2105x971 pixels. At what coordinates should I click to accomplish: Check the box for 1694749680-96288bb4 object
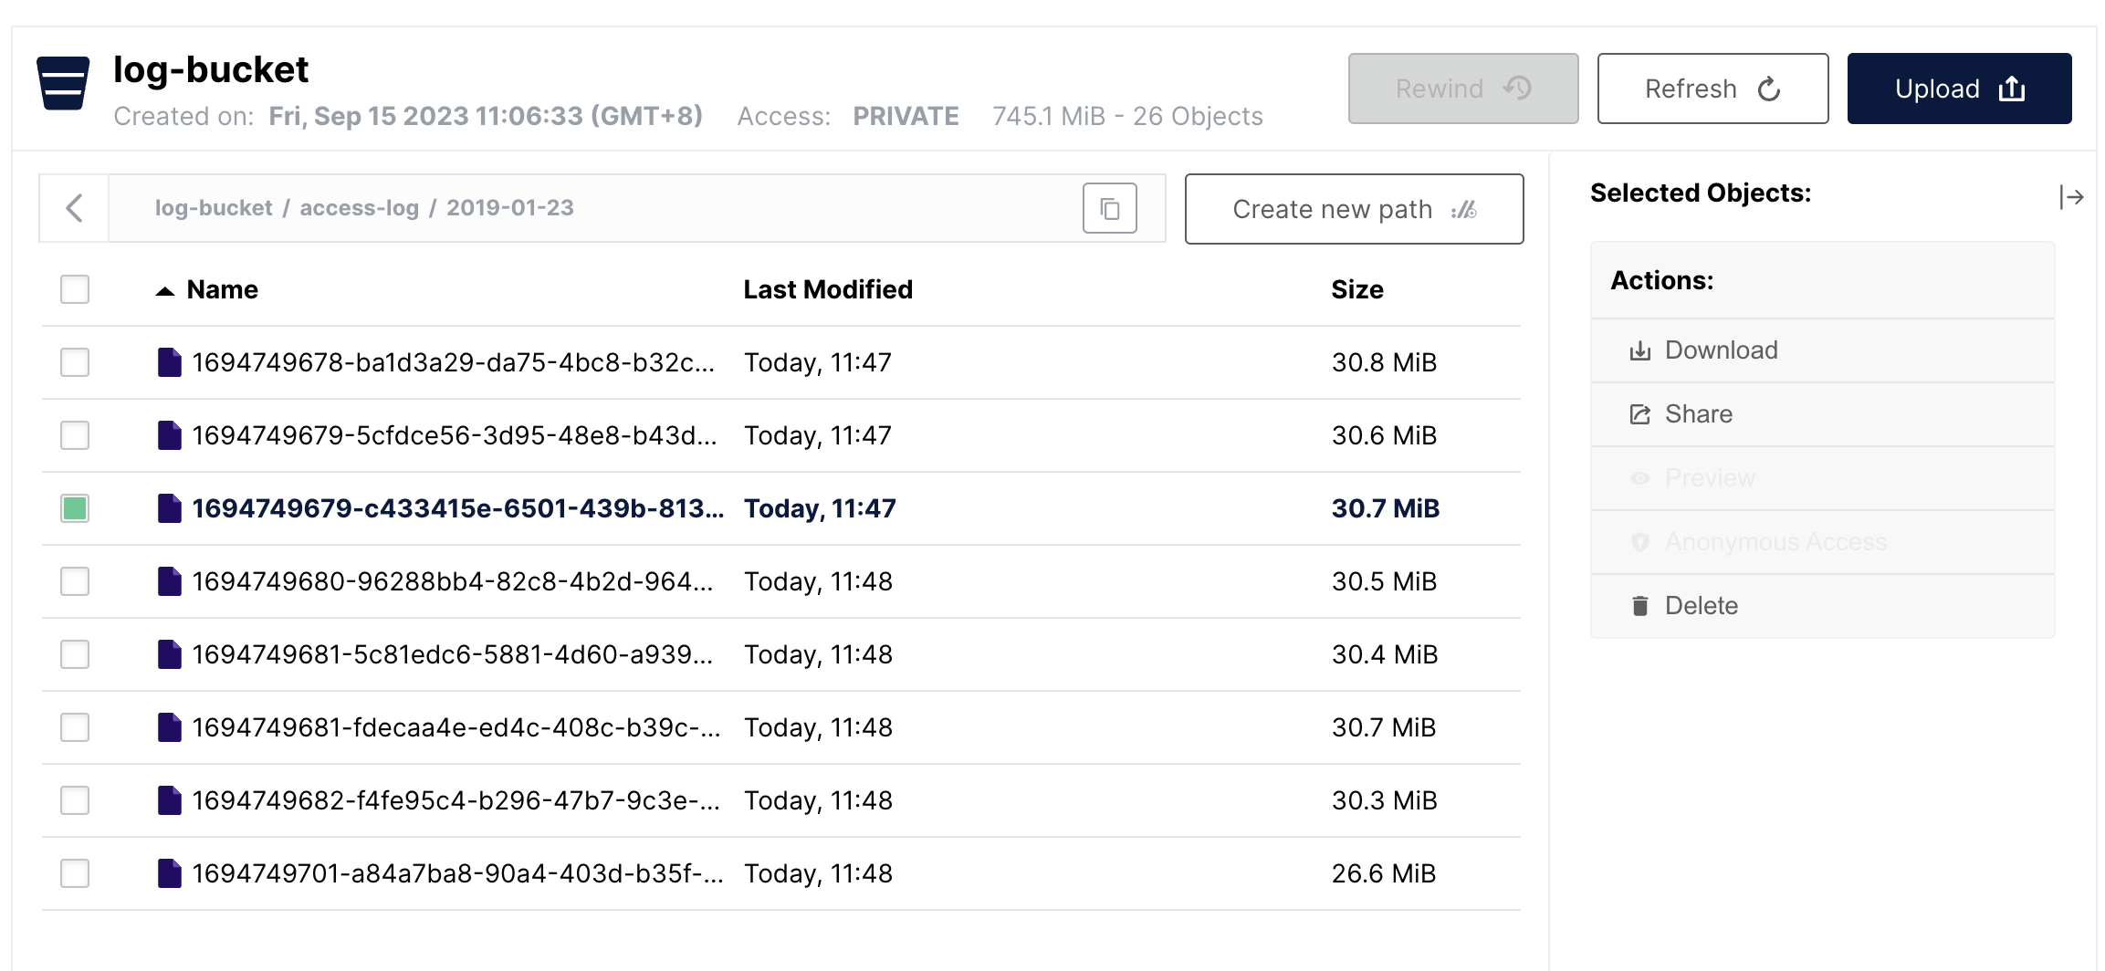(75, 581)
